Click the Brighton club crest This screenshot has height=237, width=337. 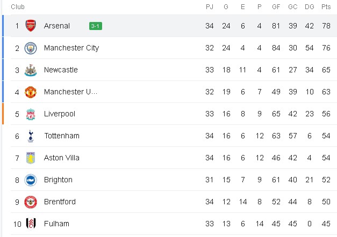pyautogui.click(x=31, y=180)
